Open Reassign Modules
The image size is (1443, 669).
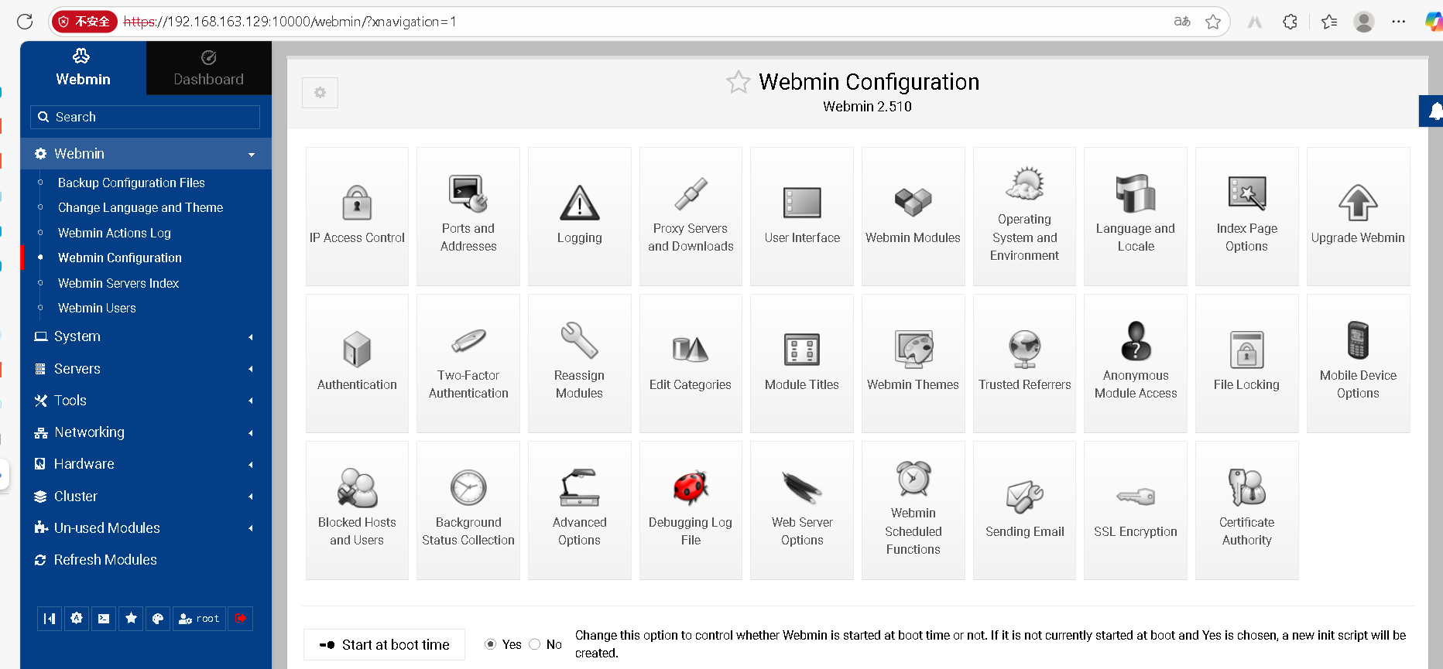(x=579, y=364)
